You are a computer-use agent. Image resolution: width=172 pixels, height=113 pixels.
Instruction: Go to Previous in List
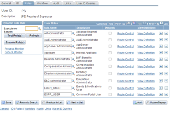click(x=53, y=103)
